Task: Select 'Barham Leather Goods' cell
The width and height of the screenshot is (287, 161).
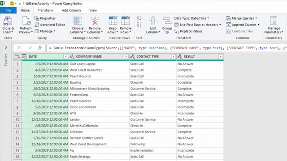Action: click(99, 138)
